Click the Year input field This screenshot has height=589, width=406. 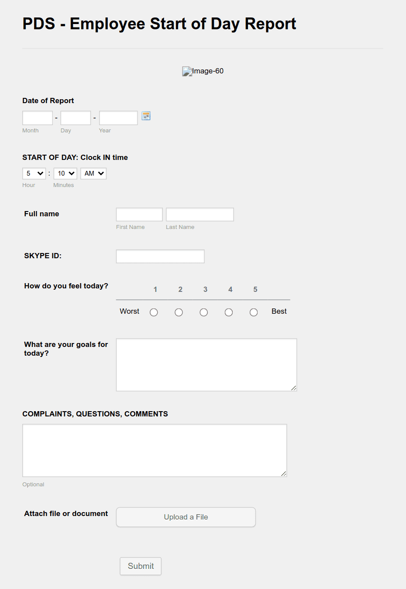tap(118, 118)
